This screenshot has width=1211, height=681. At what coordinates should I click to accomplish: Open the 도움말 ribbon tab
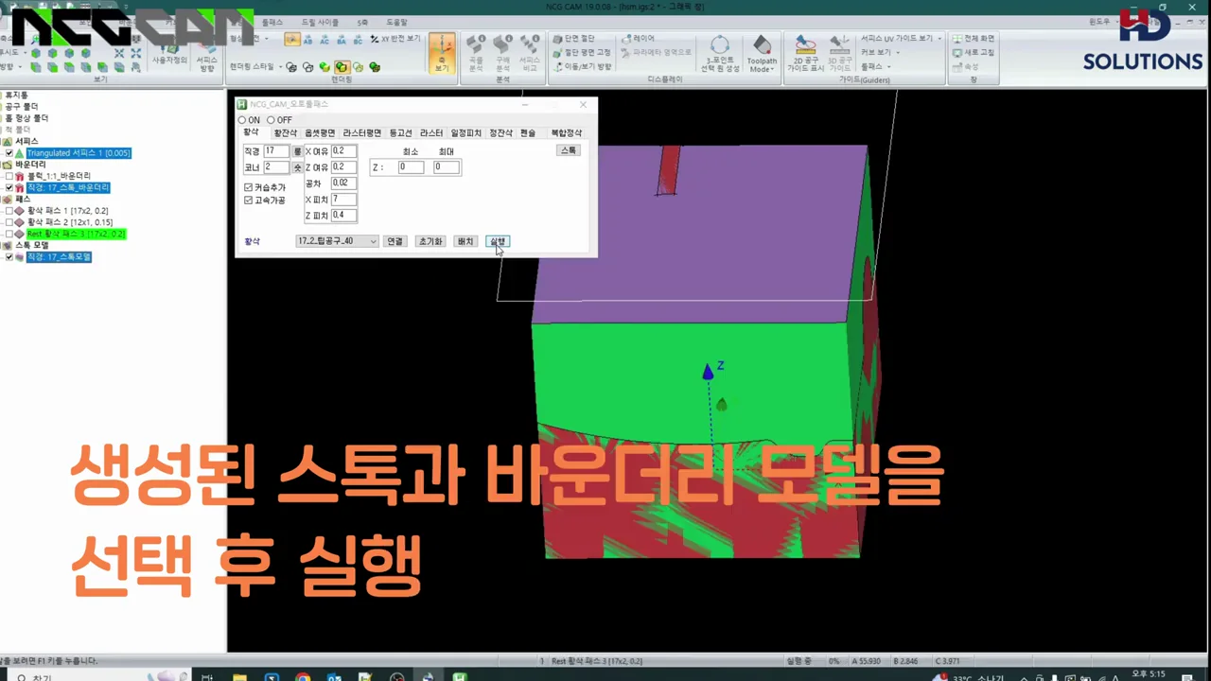coord(396,22)
